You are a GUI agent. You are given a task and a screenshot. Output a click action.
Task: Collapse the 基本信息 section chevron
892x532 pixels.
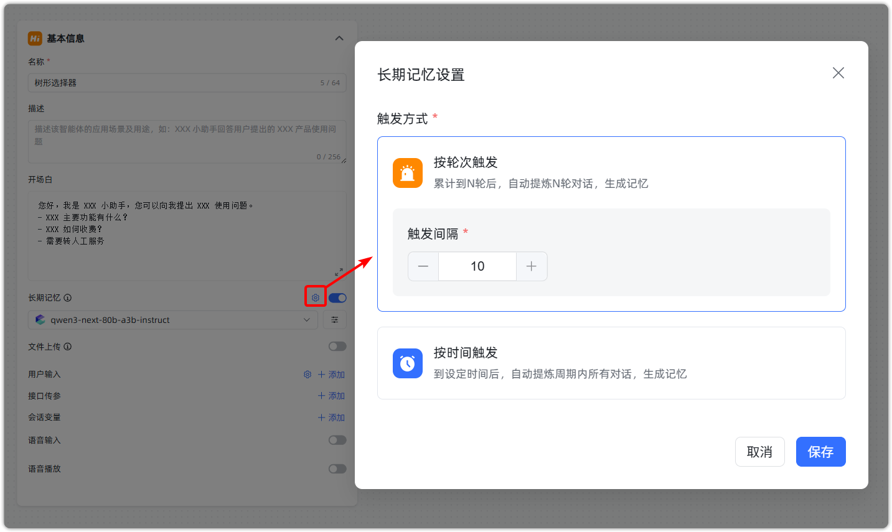(339, 39)
